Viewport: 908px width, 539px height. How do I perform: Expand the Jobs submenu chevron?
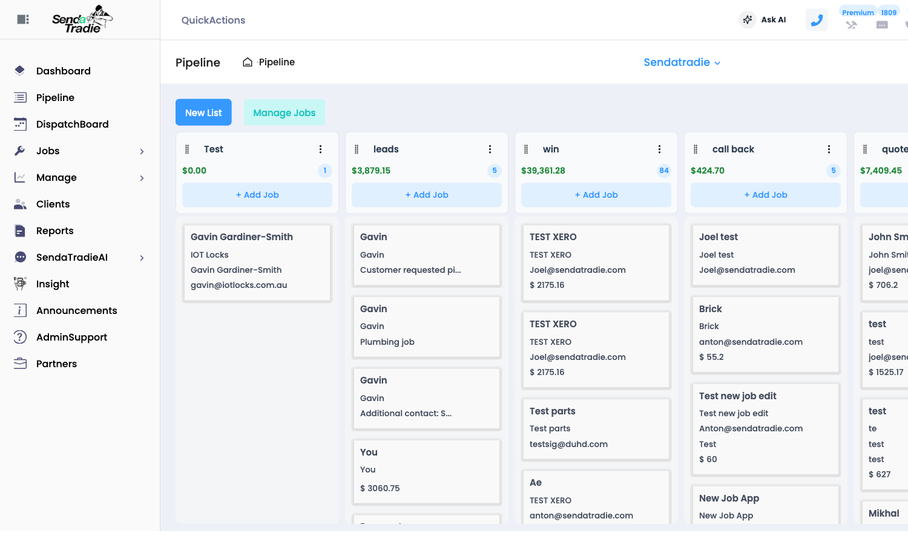tap(142, 151)
